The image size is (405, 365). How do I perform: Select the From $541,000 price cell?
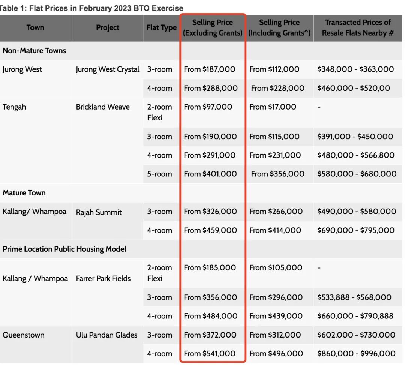click(x=210, y=353)
